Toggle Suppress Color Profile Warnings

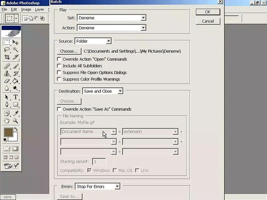click(x=59, y=79)
